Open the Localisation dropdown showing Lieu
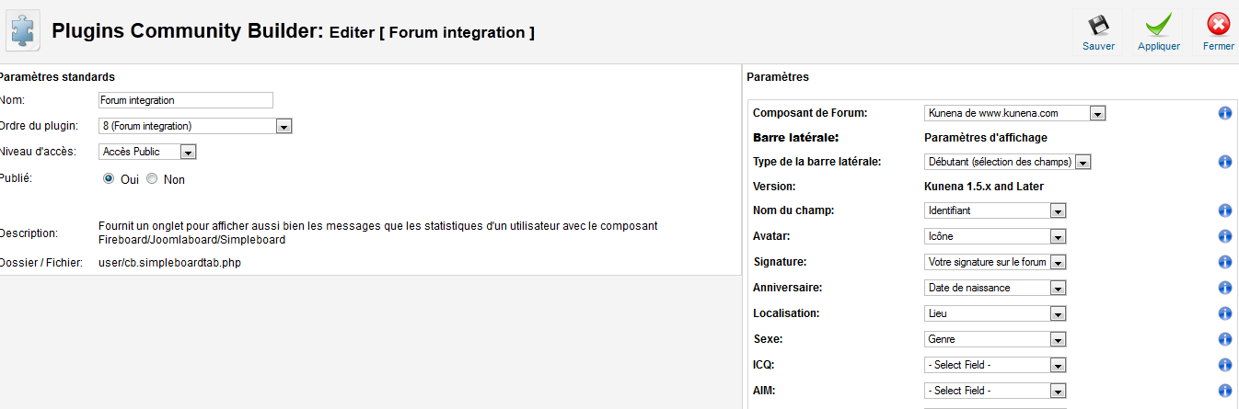1239x409 pixels. [995, 313]
